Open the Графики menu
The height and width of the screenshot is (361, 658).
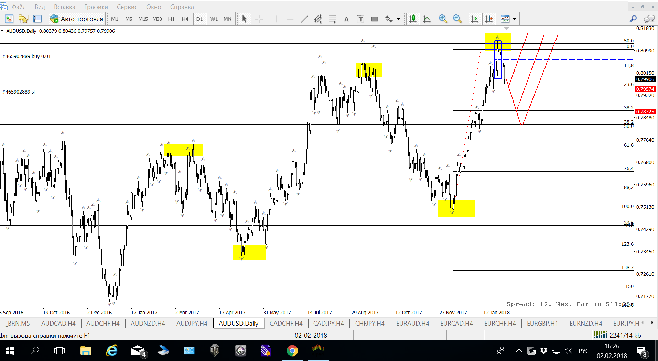(96, 7)
